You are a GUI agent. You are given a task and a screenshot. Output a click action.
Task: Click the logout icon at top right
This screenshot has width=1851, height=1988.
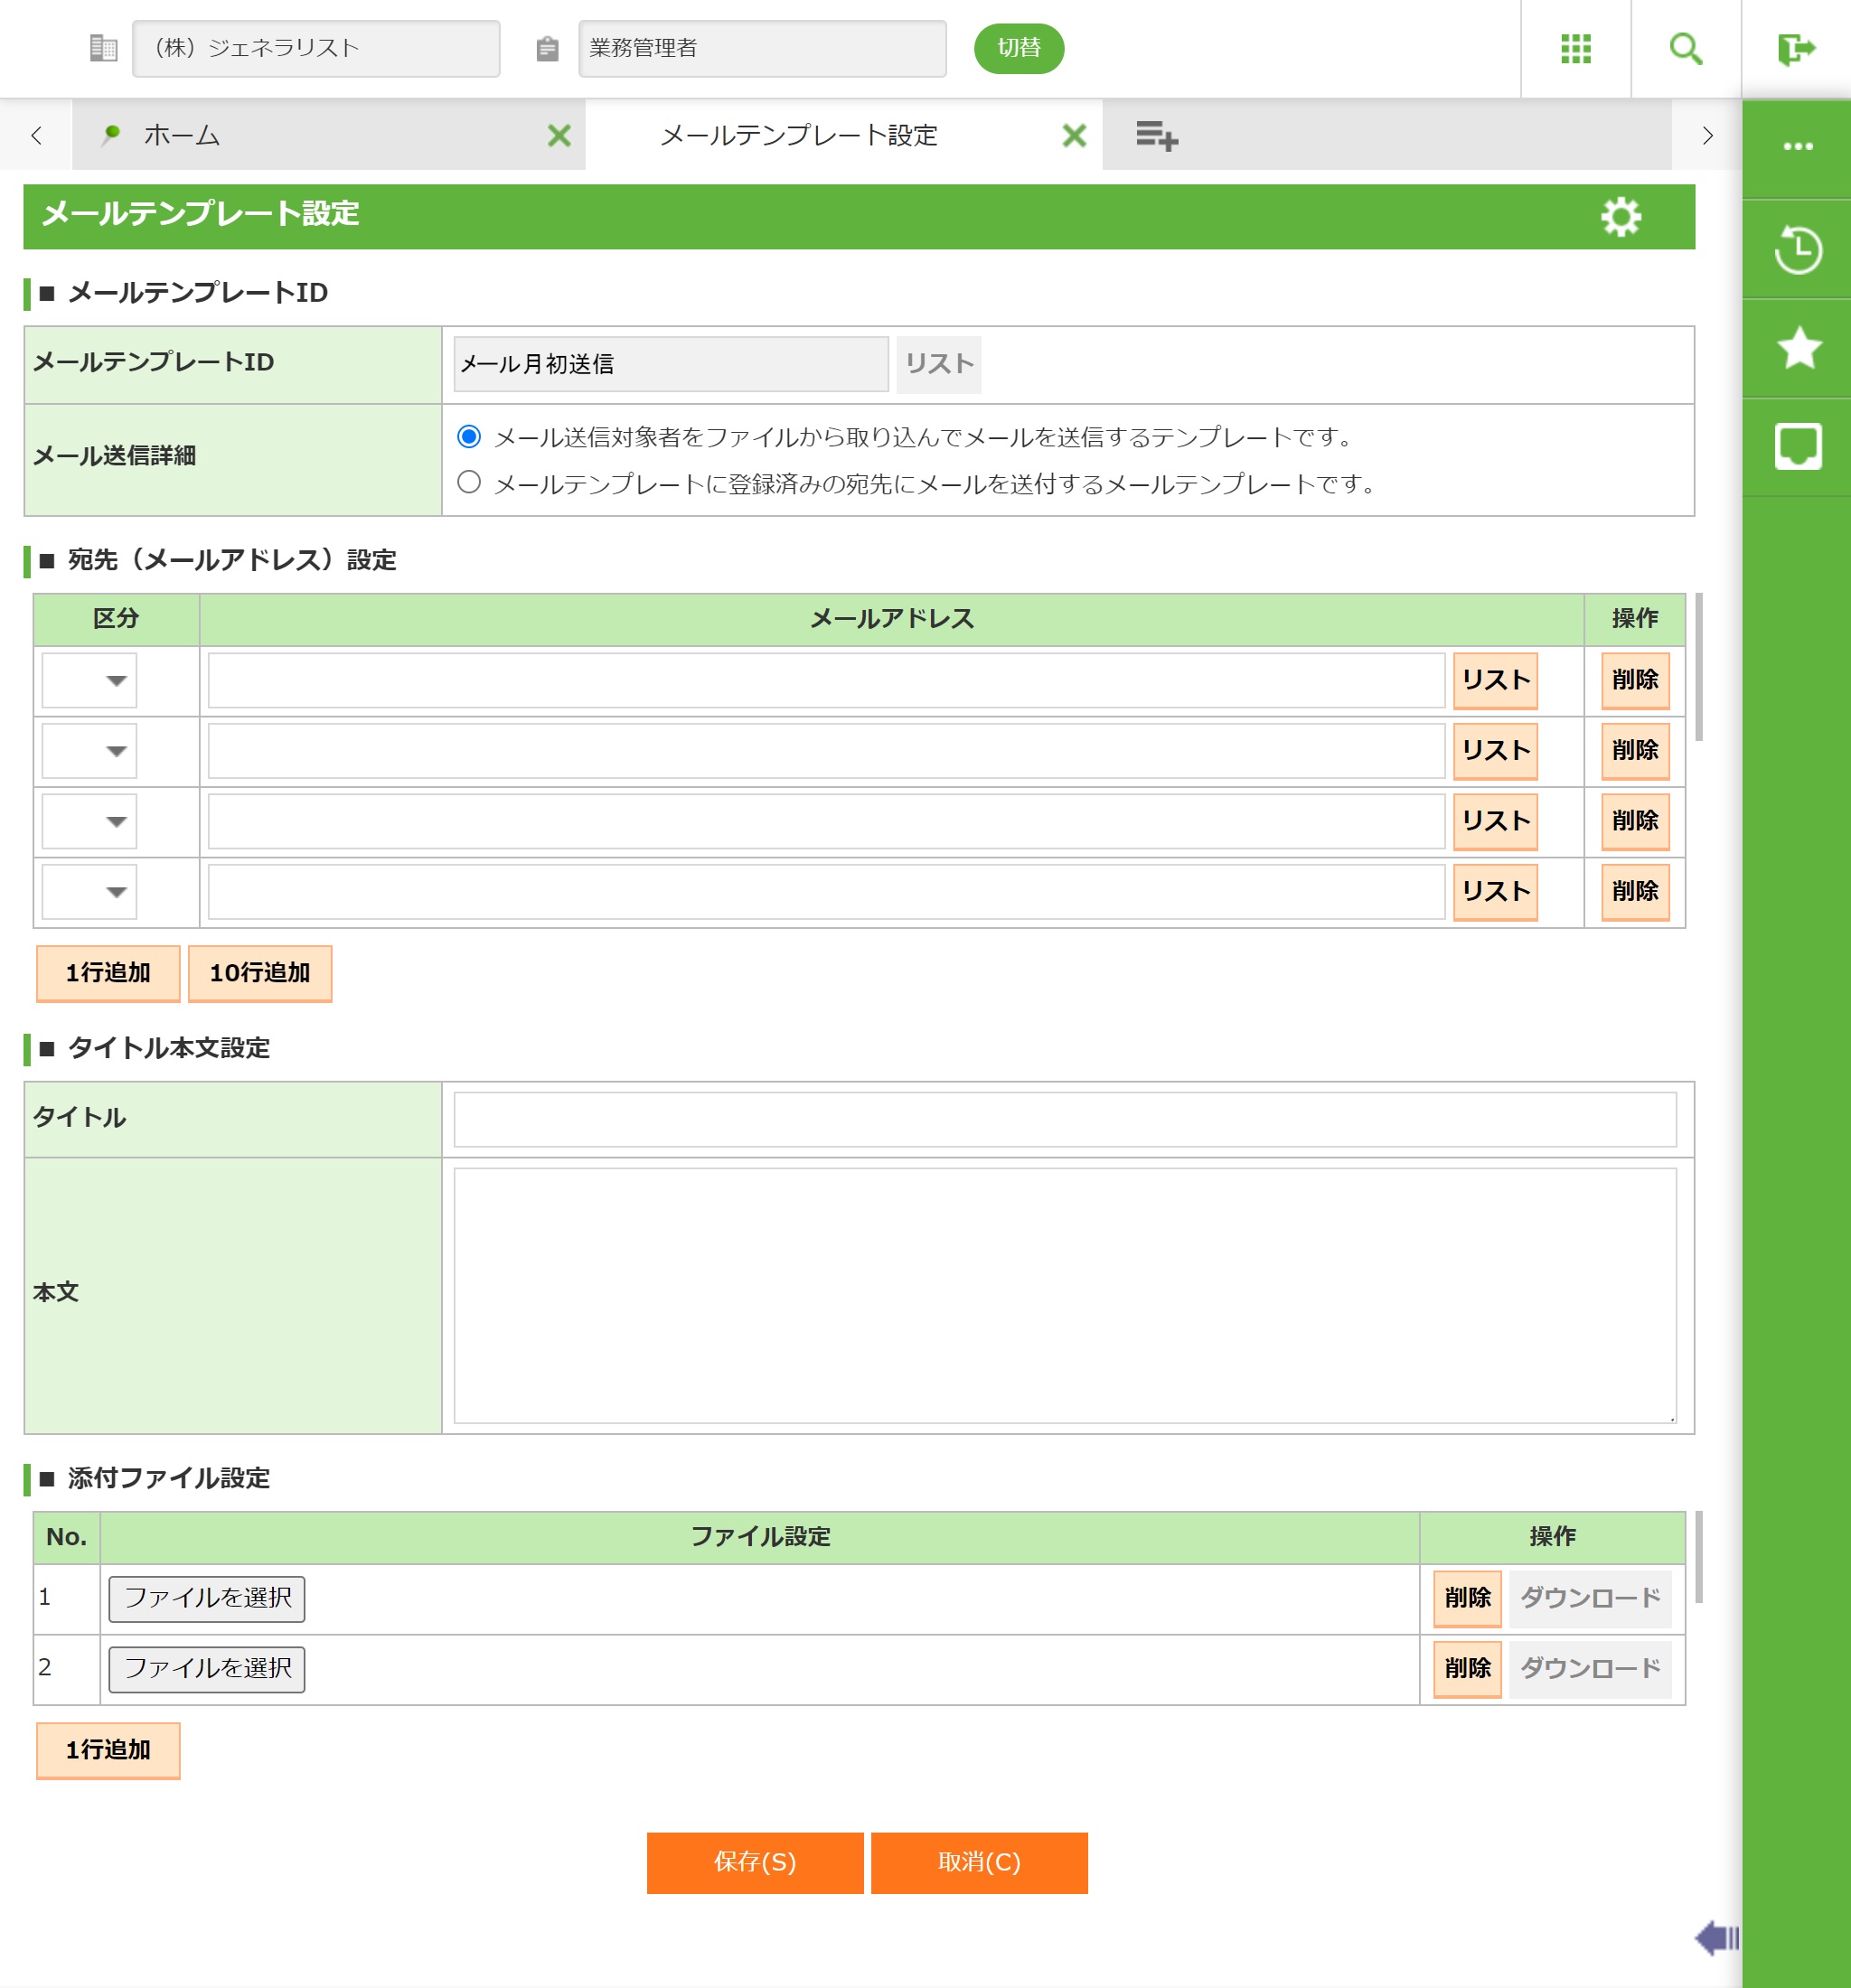1796,48
